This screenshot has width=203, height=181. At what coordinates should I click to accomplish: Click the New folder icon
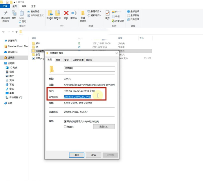[83, 13]
